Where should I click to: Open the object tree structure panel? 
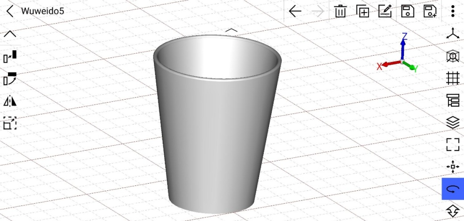453,100
